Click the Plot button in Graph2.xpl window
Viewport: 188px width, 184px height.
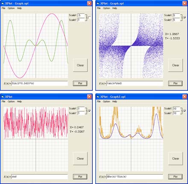(x=175, y=177)
